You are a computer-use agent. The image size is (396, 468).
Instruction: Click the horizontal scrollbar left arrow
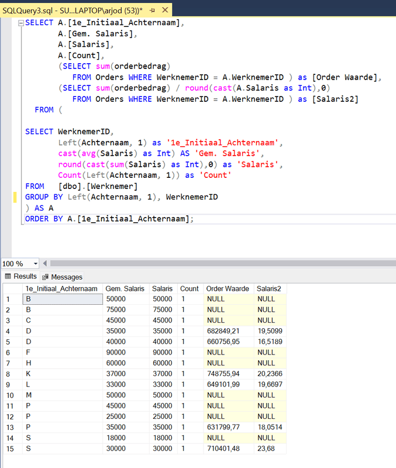pos(45,263)
